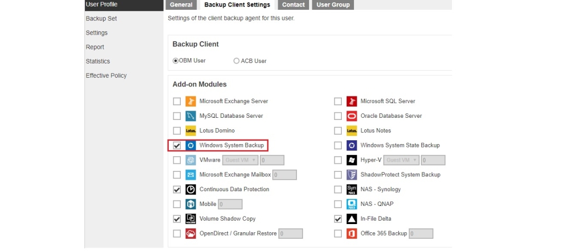Tick the MySQL Database Server checkbox
561x252 pixels.
click(x=177, y=116)
